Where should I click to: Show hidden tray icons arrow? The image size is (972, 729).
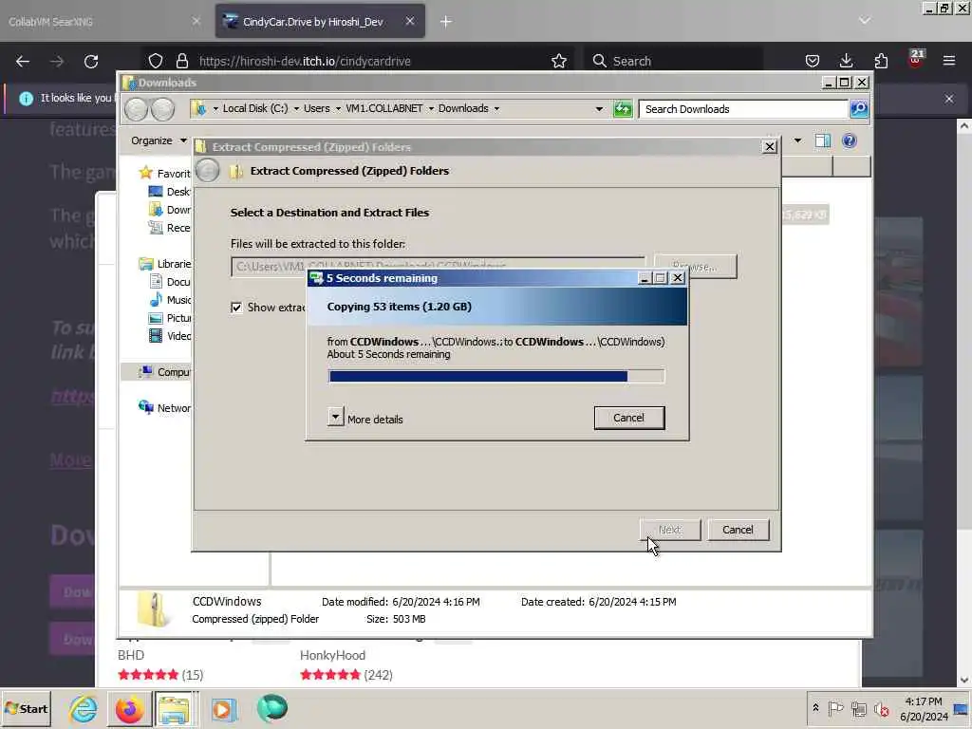pos(815,708)
